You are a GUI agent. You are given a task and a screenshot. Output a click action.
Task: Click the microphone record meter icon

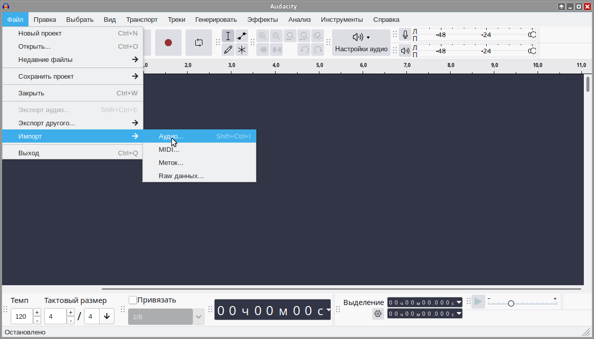pyautogui.click(x=405, y=35)
